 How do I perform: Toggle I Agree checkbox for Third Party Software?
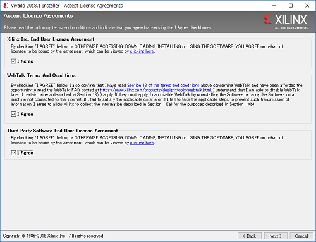point(14,153)
